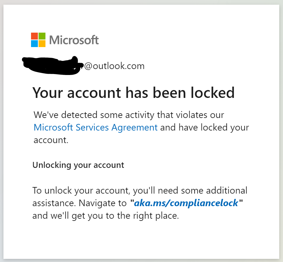Screen dimensions: 283x262
Task: Click the yellow square of the Microsoft logo
Action: tap(42, 43)
